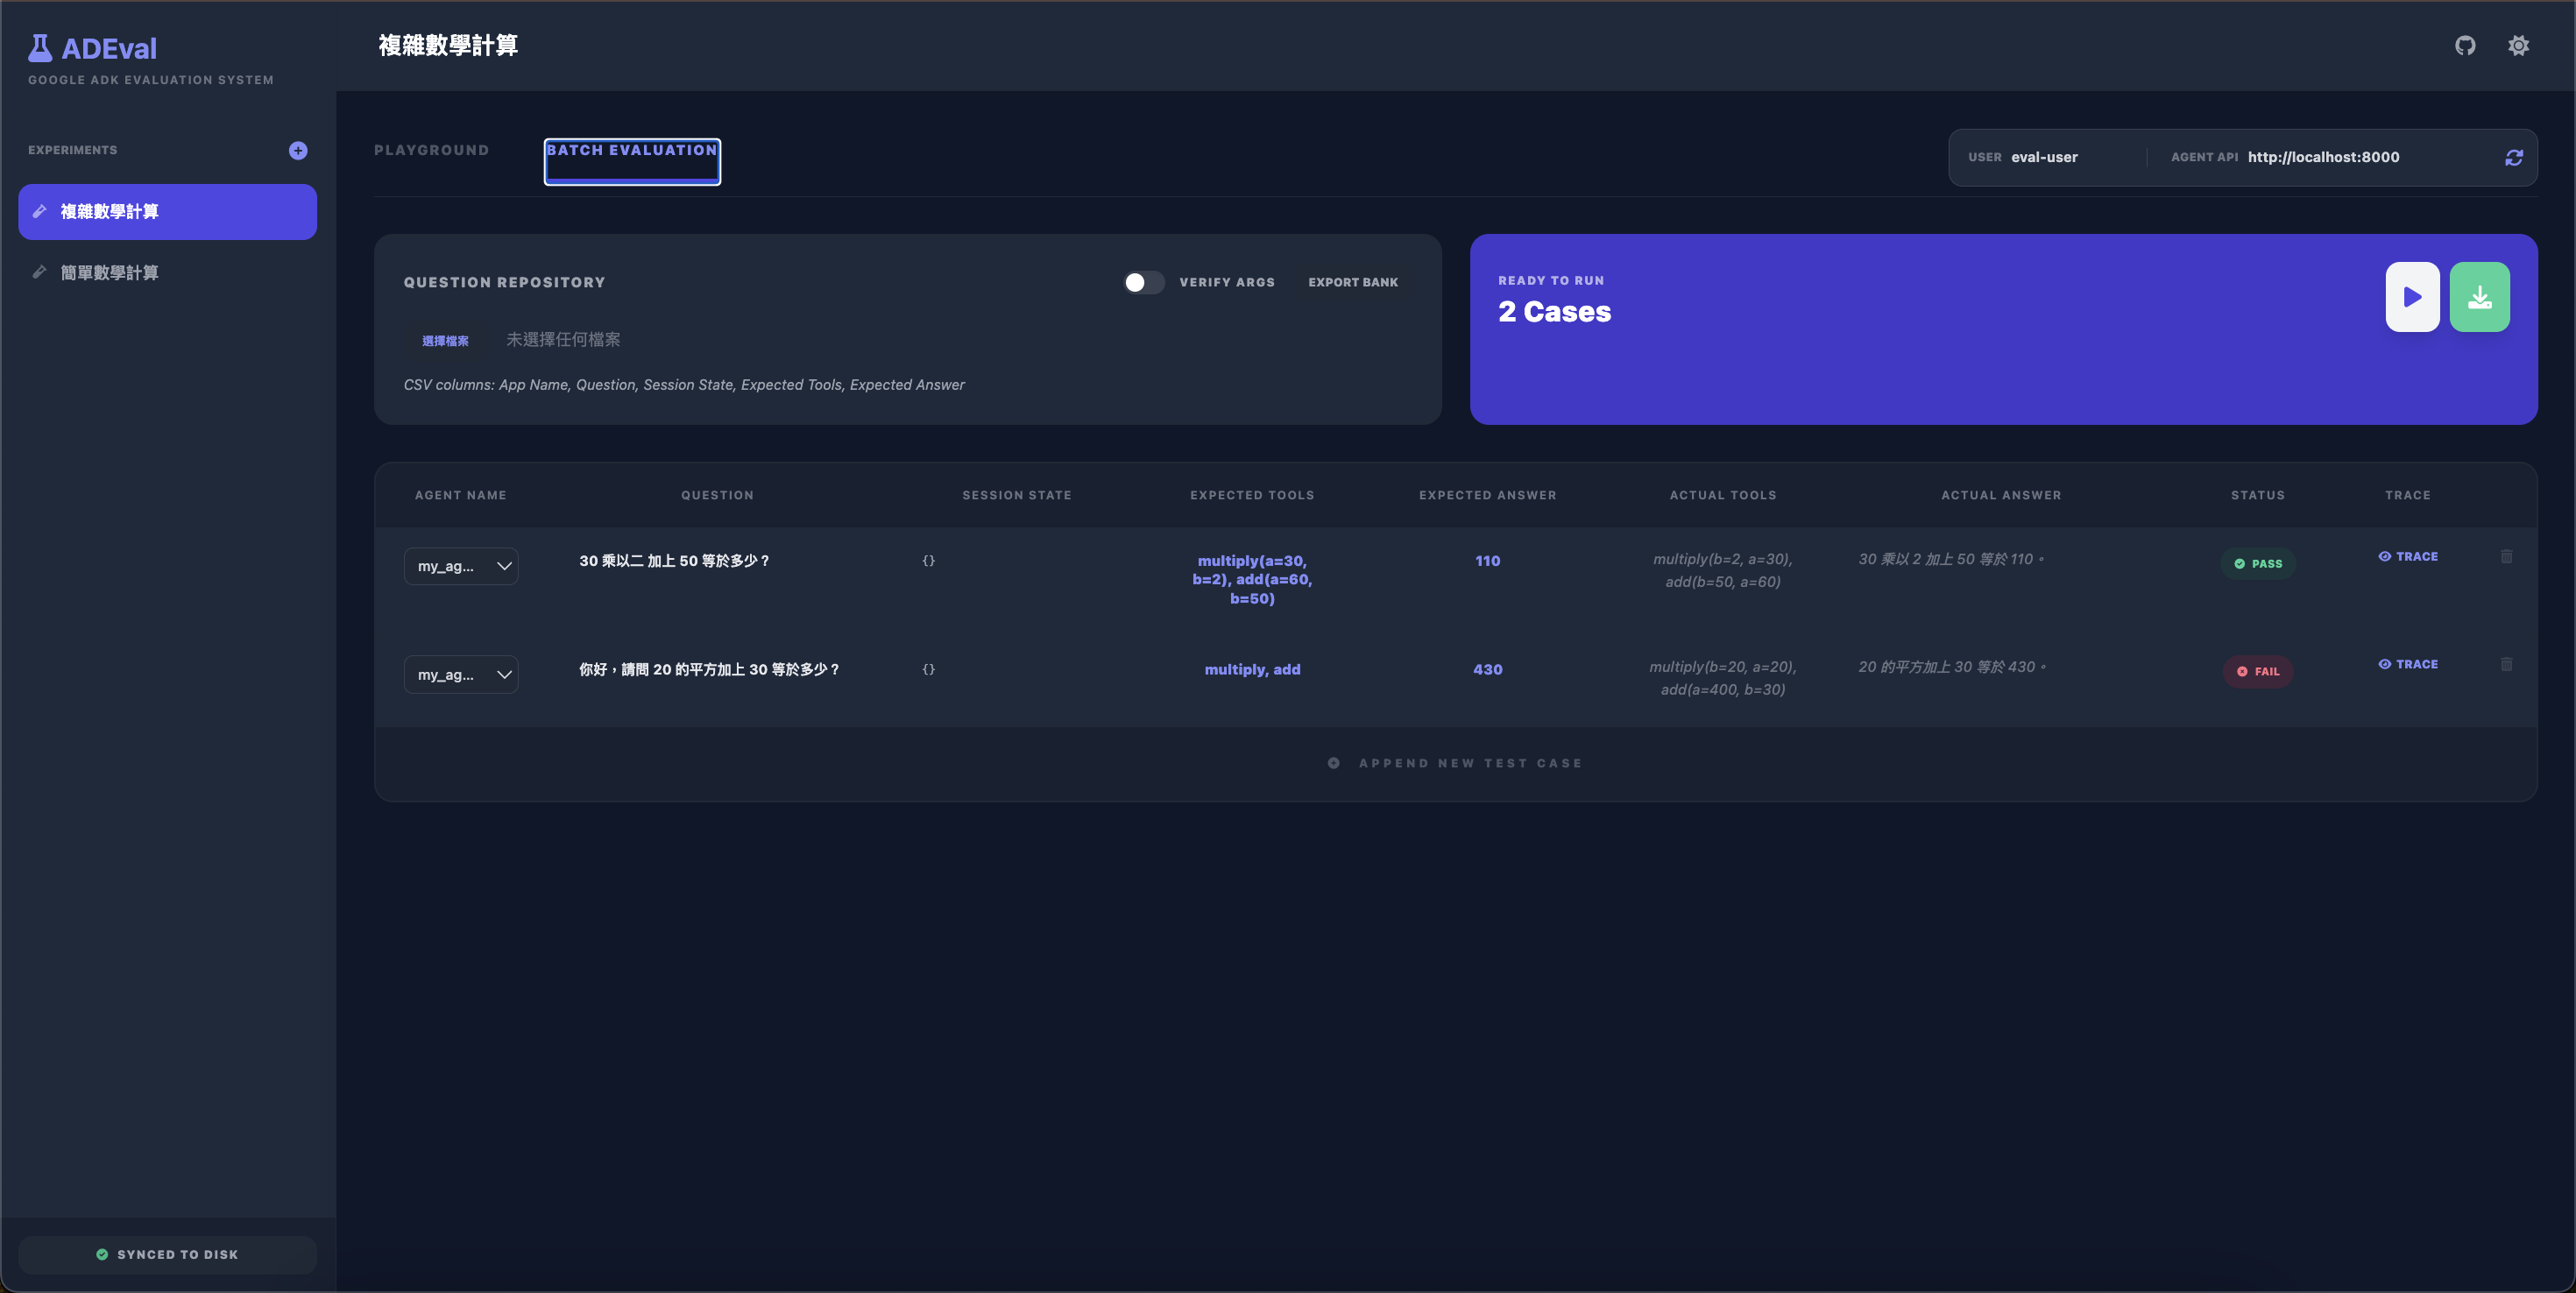The width and height of the screenshot is (2576, 1293).
Task: Click expected answer 430
Action: [1487, 669]
